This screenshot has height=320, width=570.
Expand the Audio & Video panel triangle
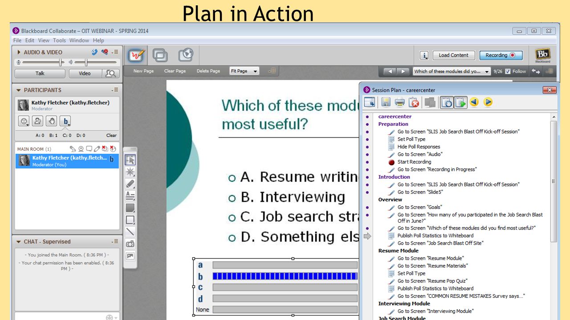tap(19, 52)
